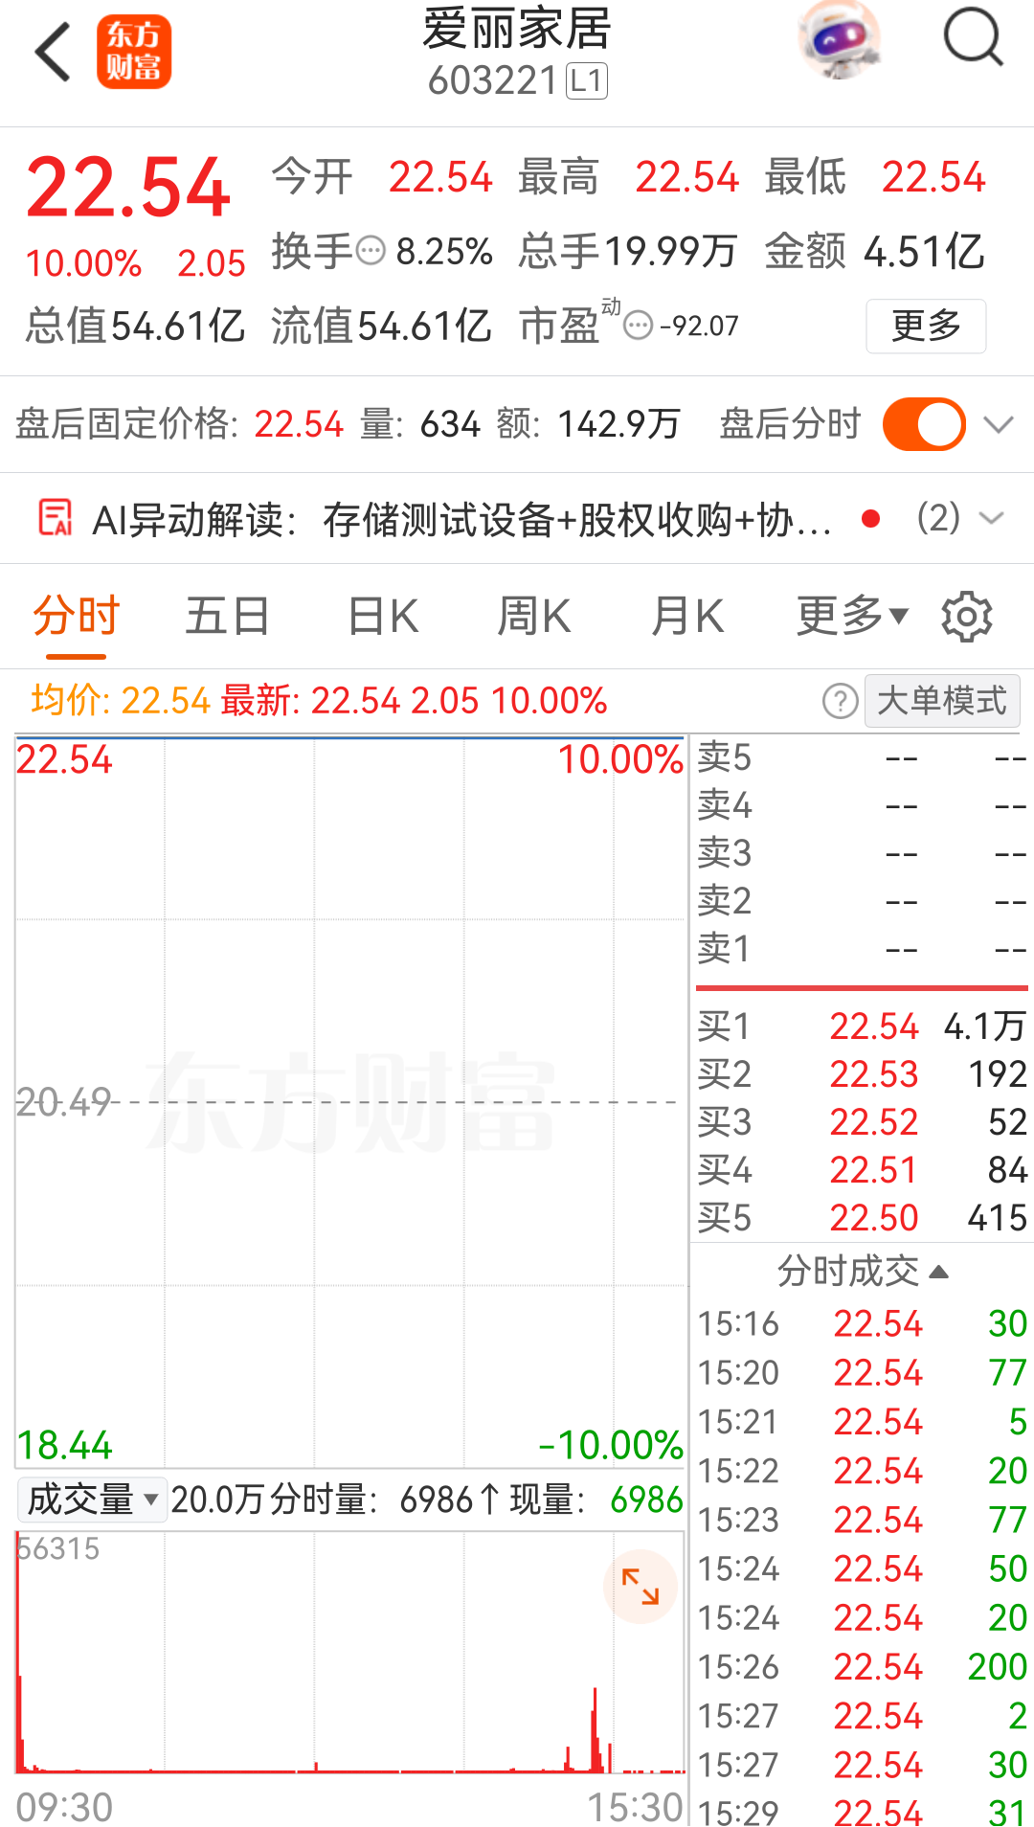Tap the large price 22.54 header
The height and width of the screenshot is (1827, 1034).
pyautogui.click(x=128, y=188)
